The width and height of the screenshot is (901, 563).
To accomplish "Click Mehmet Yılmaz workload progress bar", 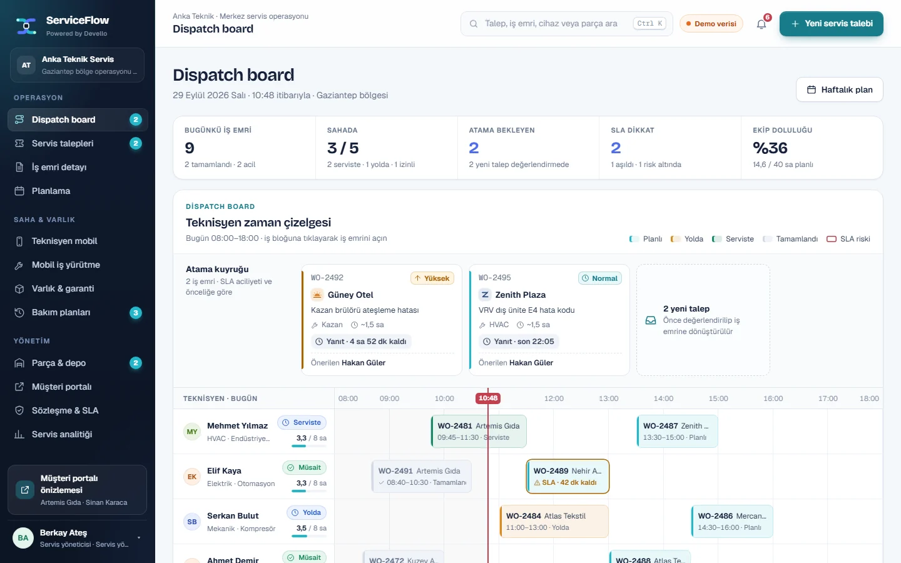I will [x=309, y=446].
